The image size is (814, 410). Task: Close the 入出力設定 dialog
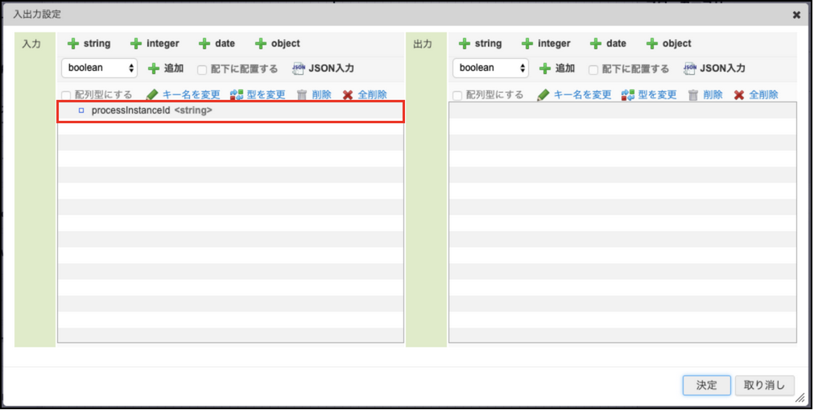click(797, 15)
